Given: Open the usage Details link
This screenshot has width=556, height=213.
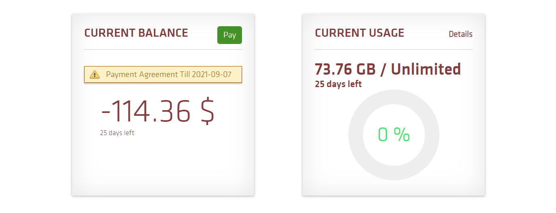Looking at the screenshot, I should (x=461, y=34).
